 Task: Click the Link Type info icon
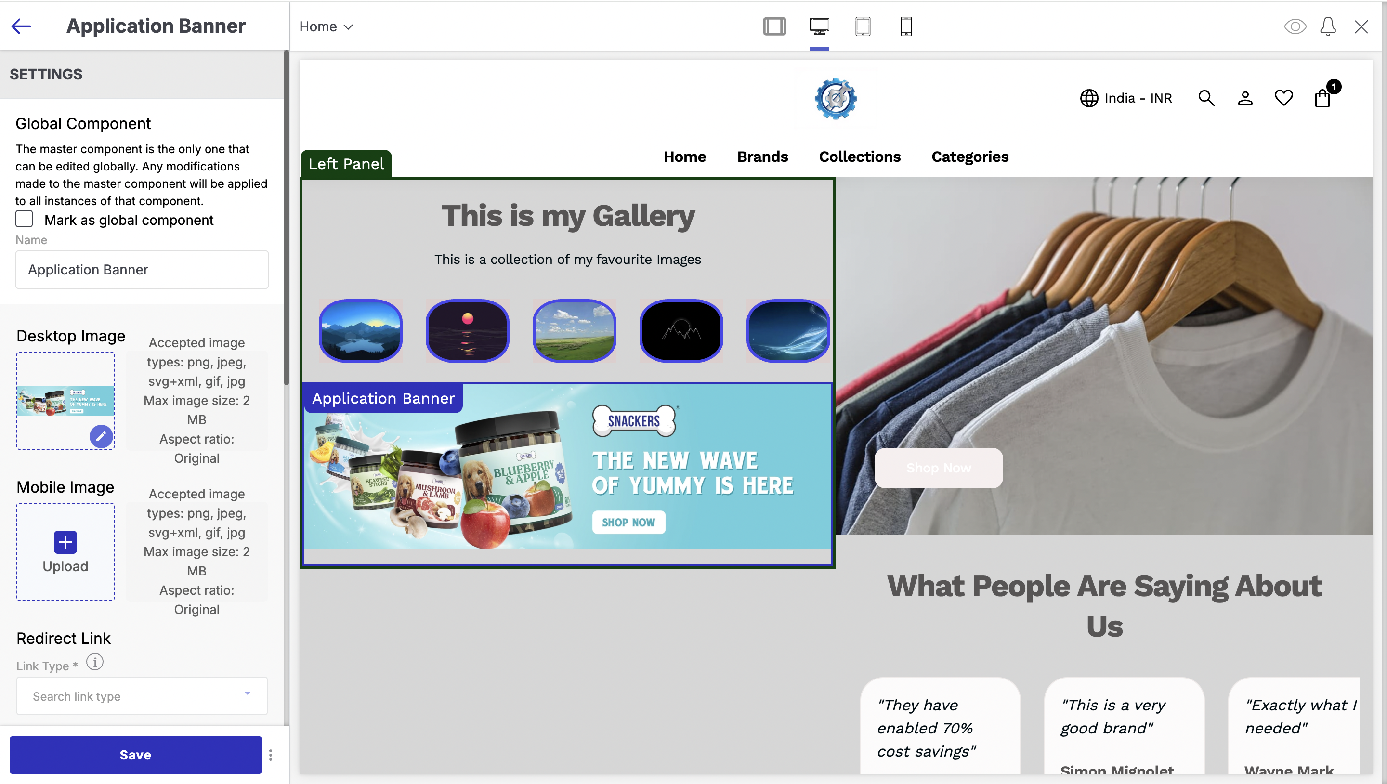pos(95,662)
